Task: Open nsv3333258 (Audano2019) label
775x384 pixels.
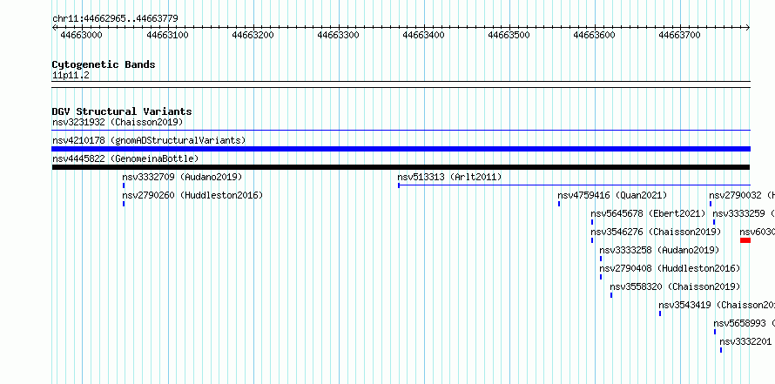Action: [659, 250]
